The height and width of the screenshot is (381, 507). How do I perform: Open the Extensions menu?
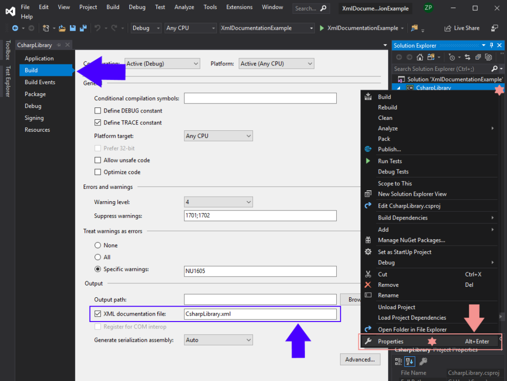[x=239, y=7]
